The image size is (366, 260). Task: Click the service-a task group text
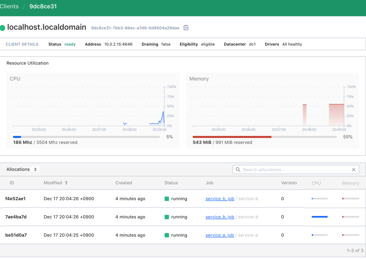[248, 235]
